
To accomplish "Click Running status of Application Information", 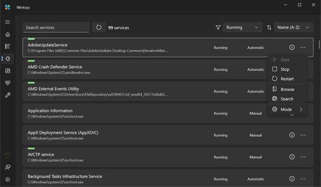I will click(x=221, y=113).
